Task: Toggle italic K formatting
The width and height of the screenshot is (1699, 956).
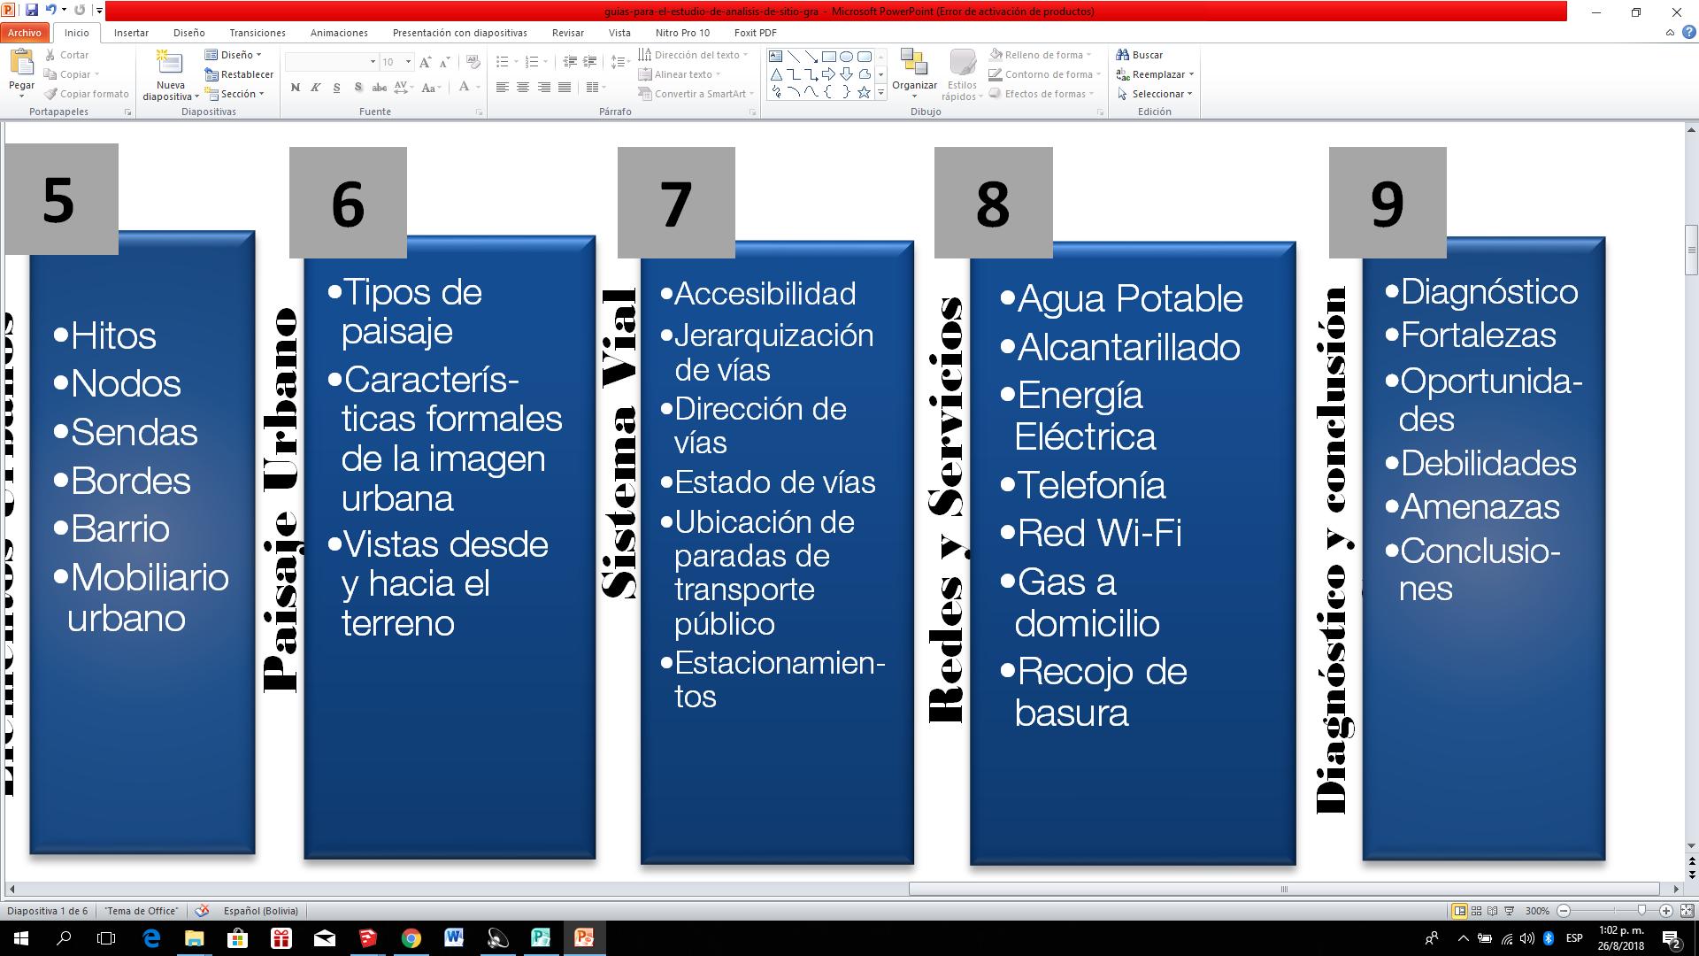Action: (315, 88)
